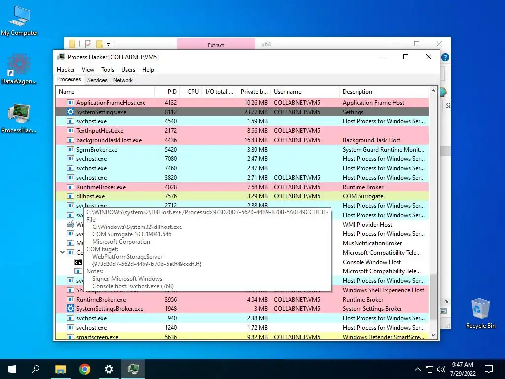Image resolution: width=505 pixels, height=379 pixels.
Task: Show hidden system tray icons
Action: (417, 369)
